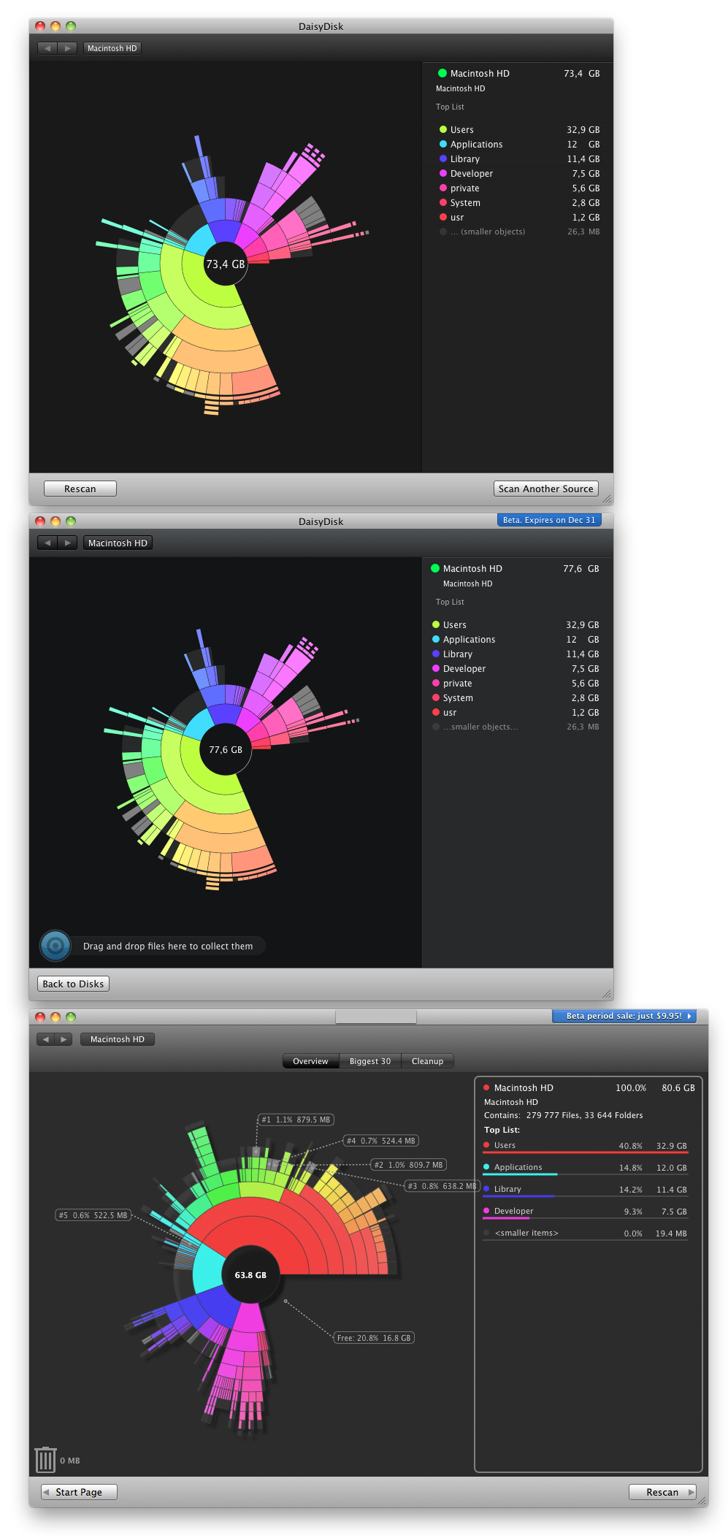This screenshot has width=728, height=1538.
Task: Select Applications row in the top window list
Action: (x=519, y=145)
